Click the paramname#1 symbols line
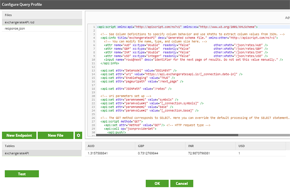The width and height of the screenshot is (290, 188). (x=139, y=100)
